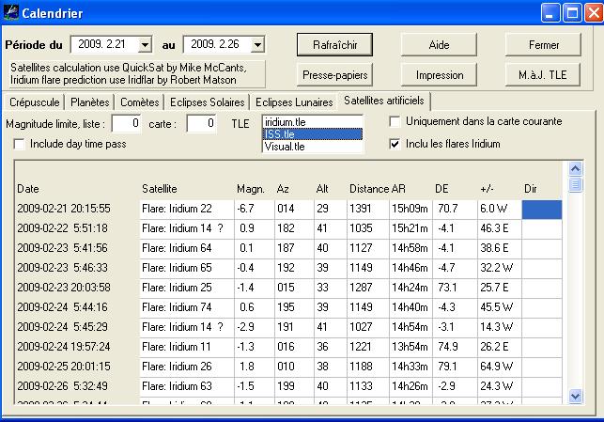Select Flare: Iridium 65 cell
The width and height of the screenshot is (604, 422).
pyautogui.click(x=187, y=268)
